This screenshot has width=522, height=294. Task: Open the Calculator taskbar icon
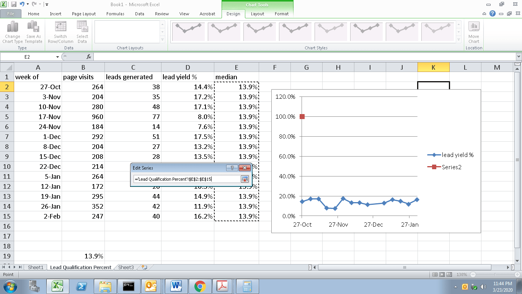[x=247, y=286]
